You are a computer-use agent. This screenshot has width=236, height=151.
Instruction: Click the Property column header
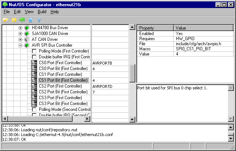point(155,28)
